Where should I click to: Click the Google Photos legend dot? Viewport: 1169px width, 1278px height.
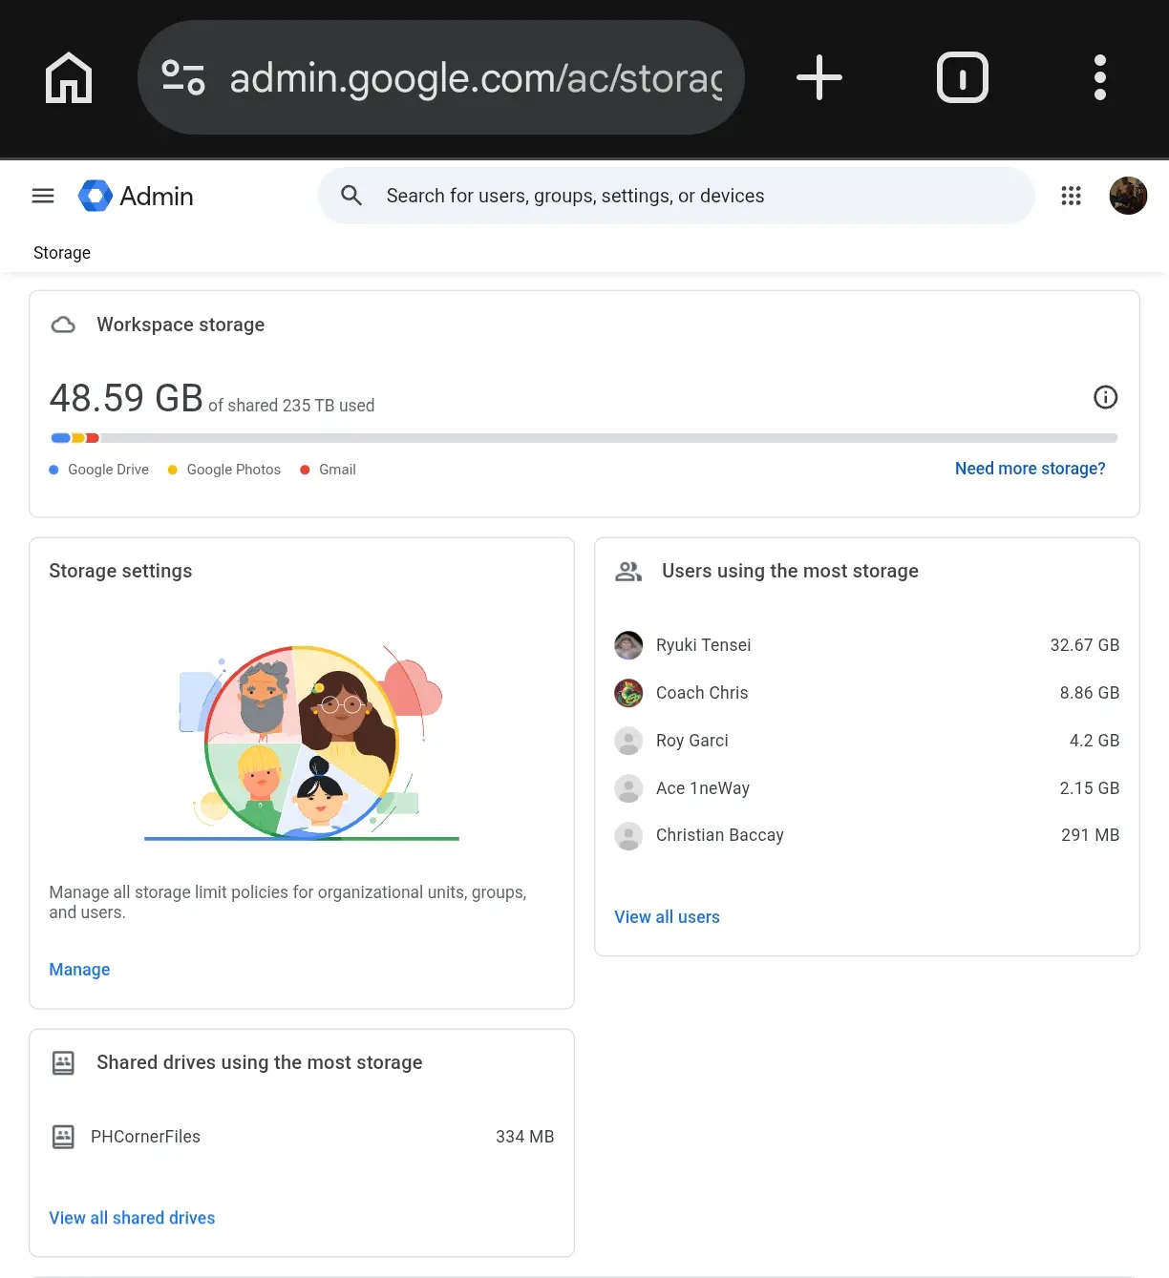coord(173,470)
